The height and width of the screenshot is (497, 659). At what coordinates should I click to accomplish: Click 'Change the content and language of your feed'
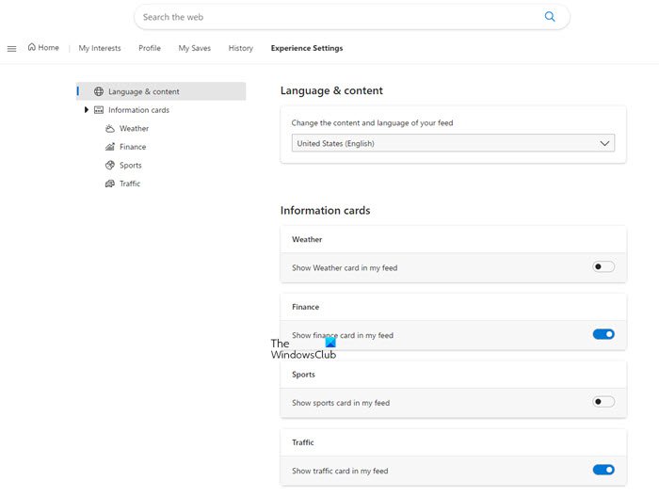373,123
